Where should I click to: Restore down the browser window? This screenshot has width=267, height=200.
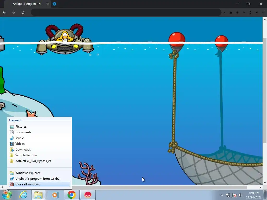point(249,4)
